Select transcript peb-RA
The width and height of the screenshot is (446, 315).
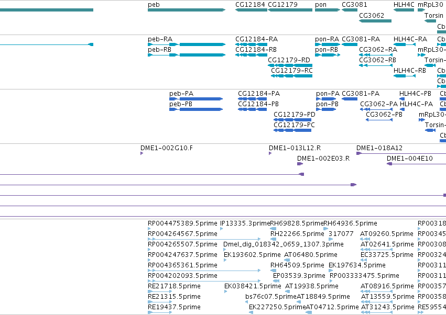[x=187, y=44]
